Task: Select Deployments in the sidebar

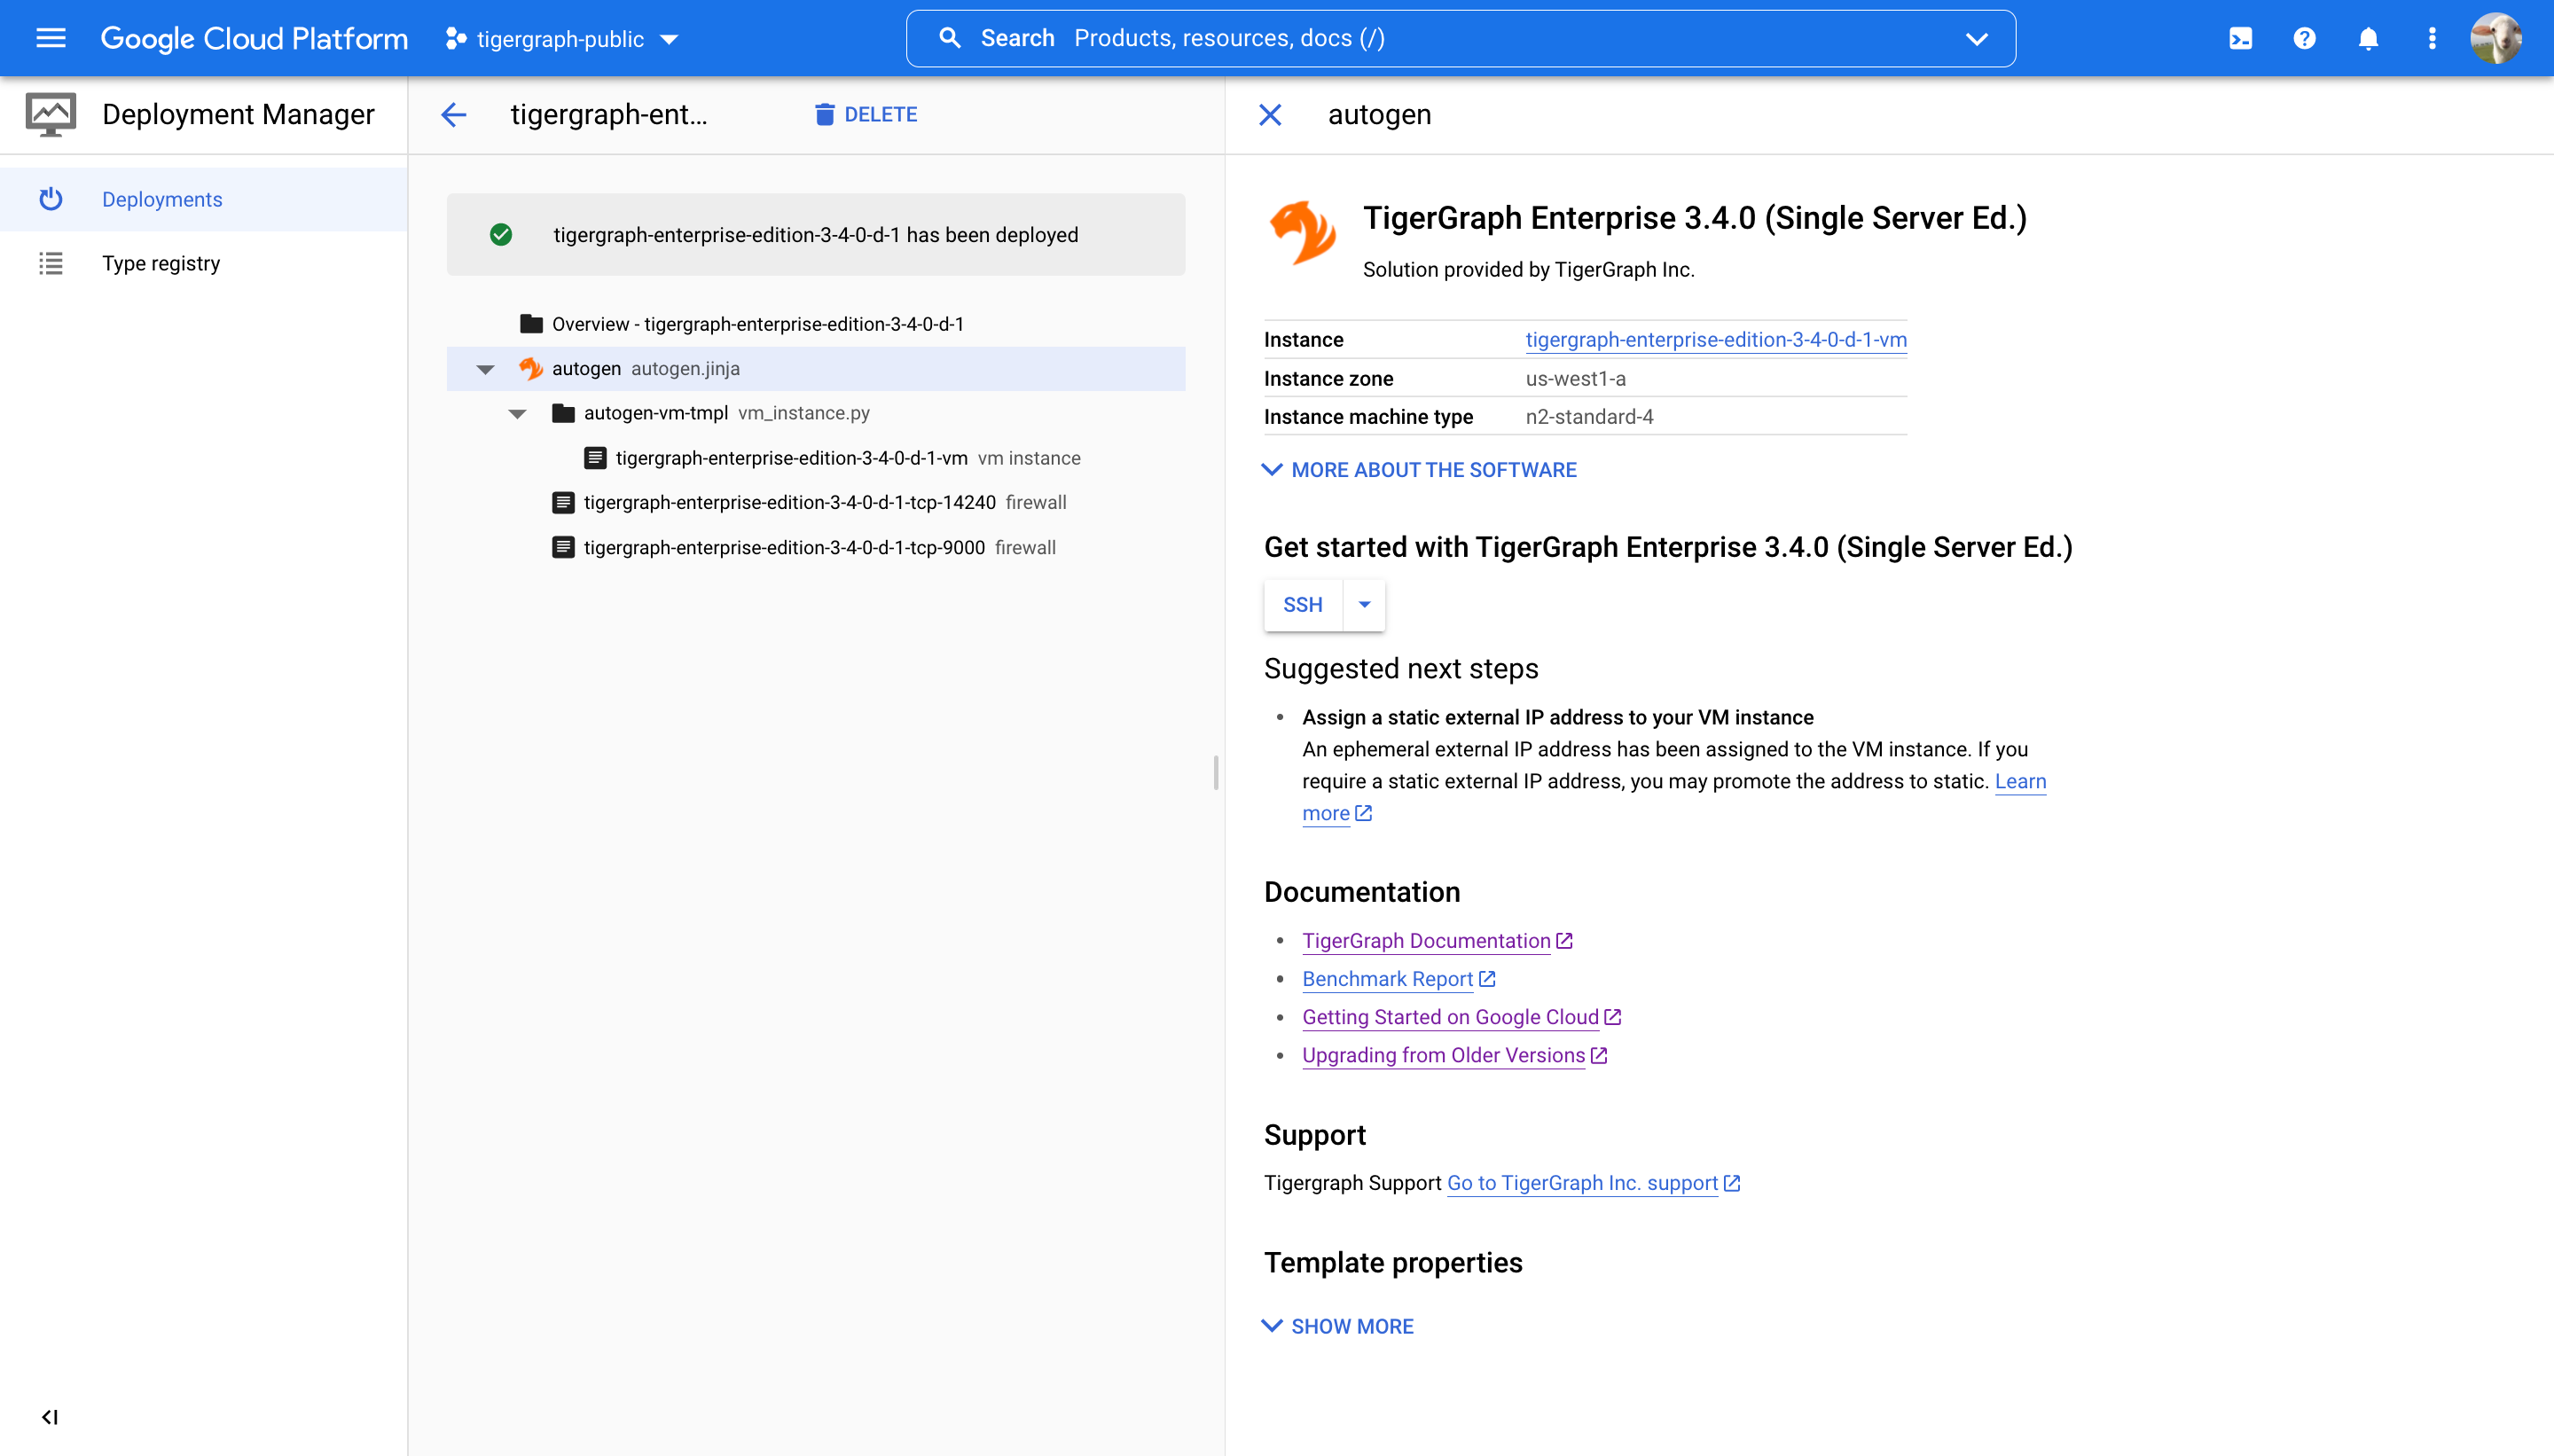Action: (x=204, y=199)
